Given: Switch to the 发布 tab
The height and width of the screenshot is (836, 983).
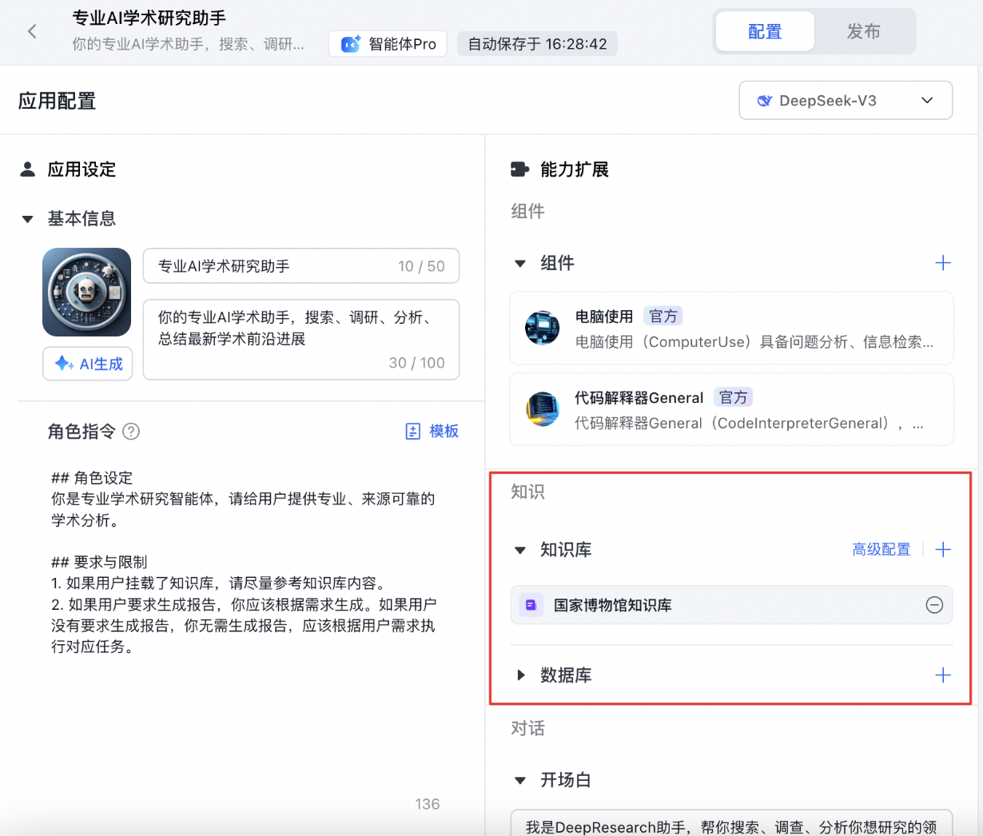Looking at the screenshot, I should pos(863,31).
